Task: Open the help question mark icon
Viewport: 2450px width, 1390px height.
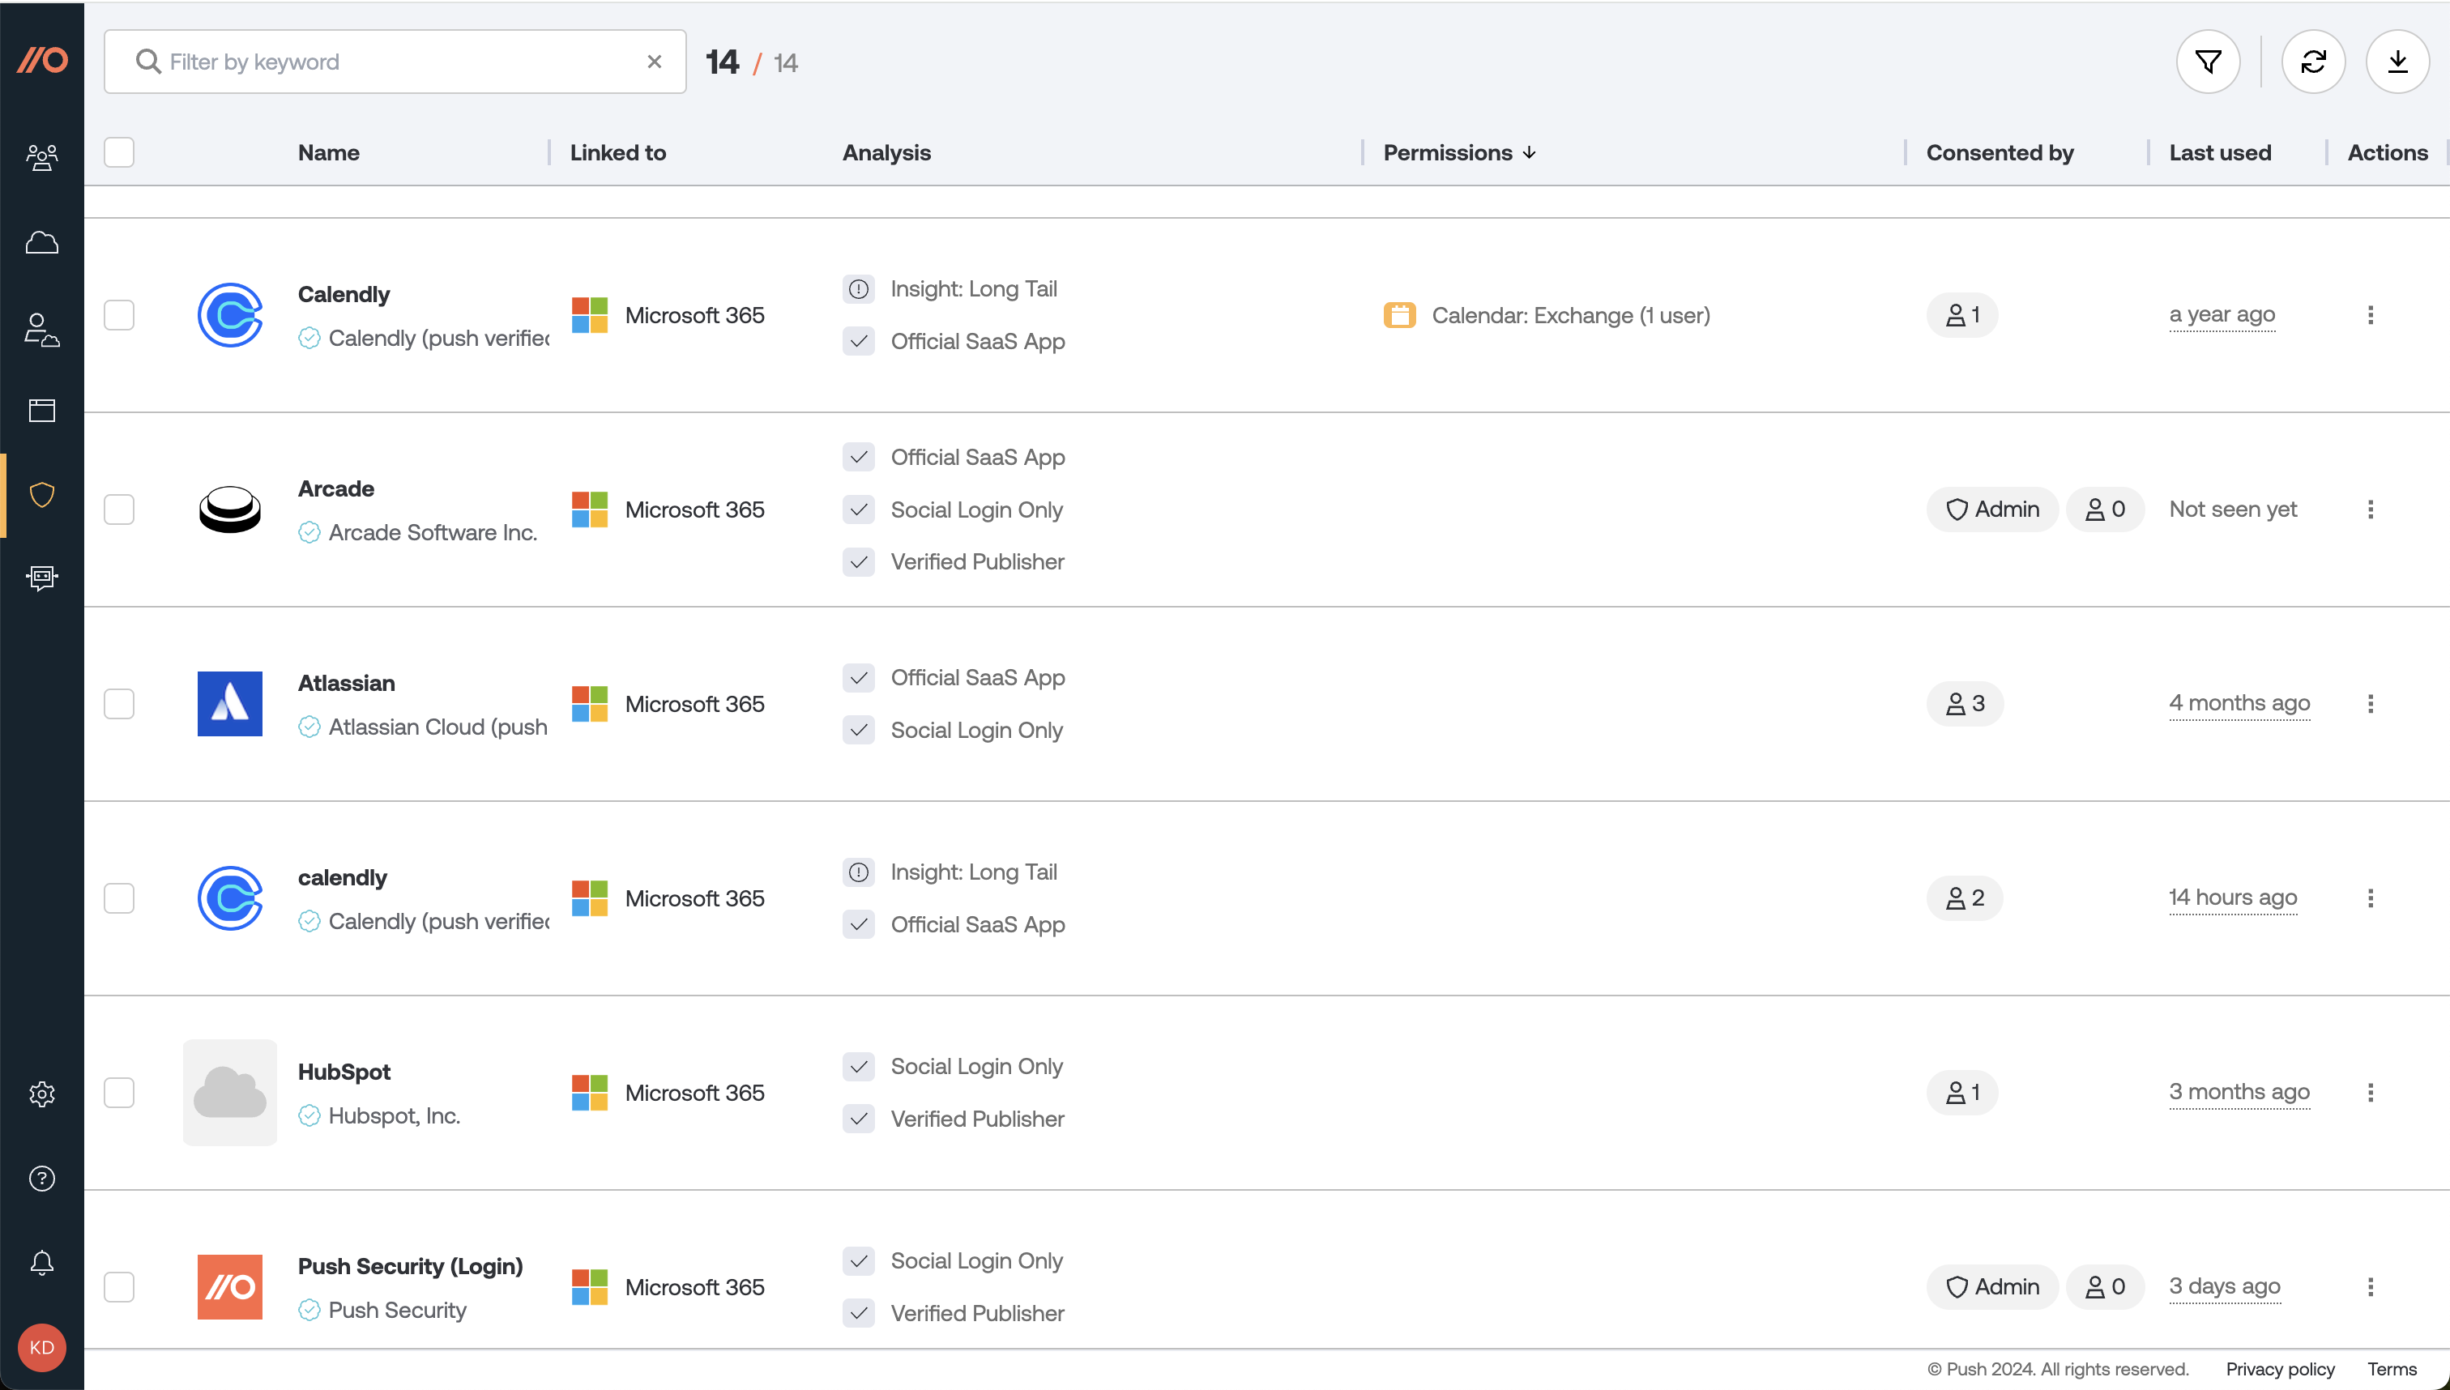Action: point(42,1178)
